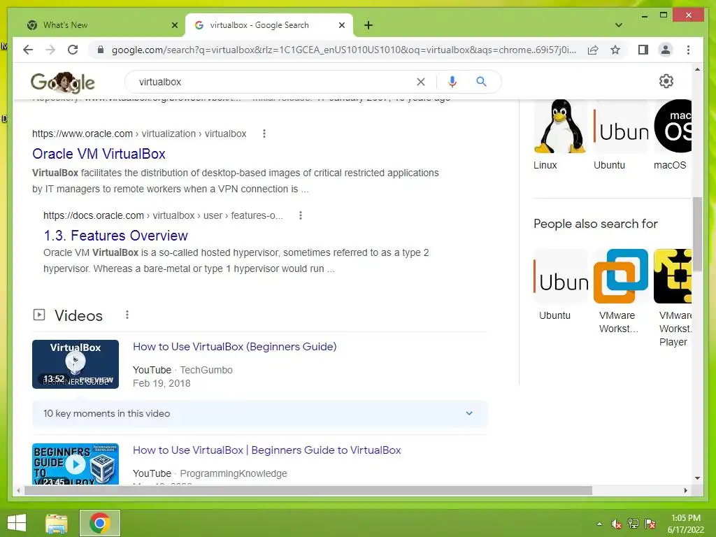Open Chrome three-dot menu
The image size is (716, 537).
[x=688, y=50]
